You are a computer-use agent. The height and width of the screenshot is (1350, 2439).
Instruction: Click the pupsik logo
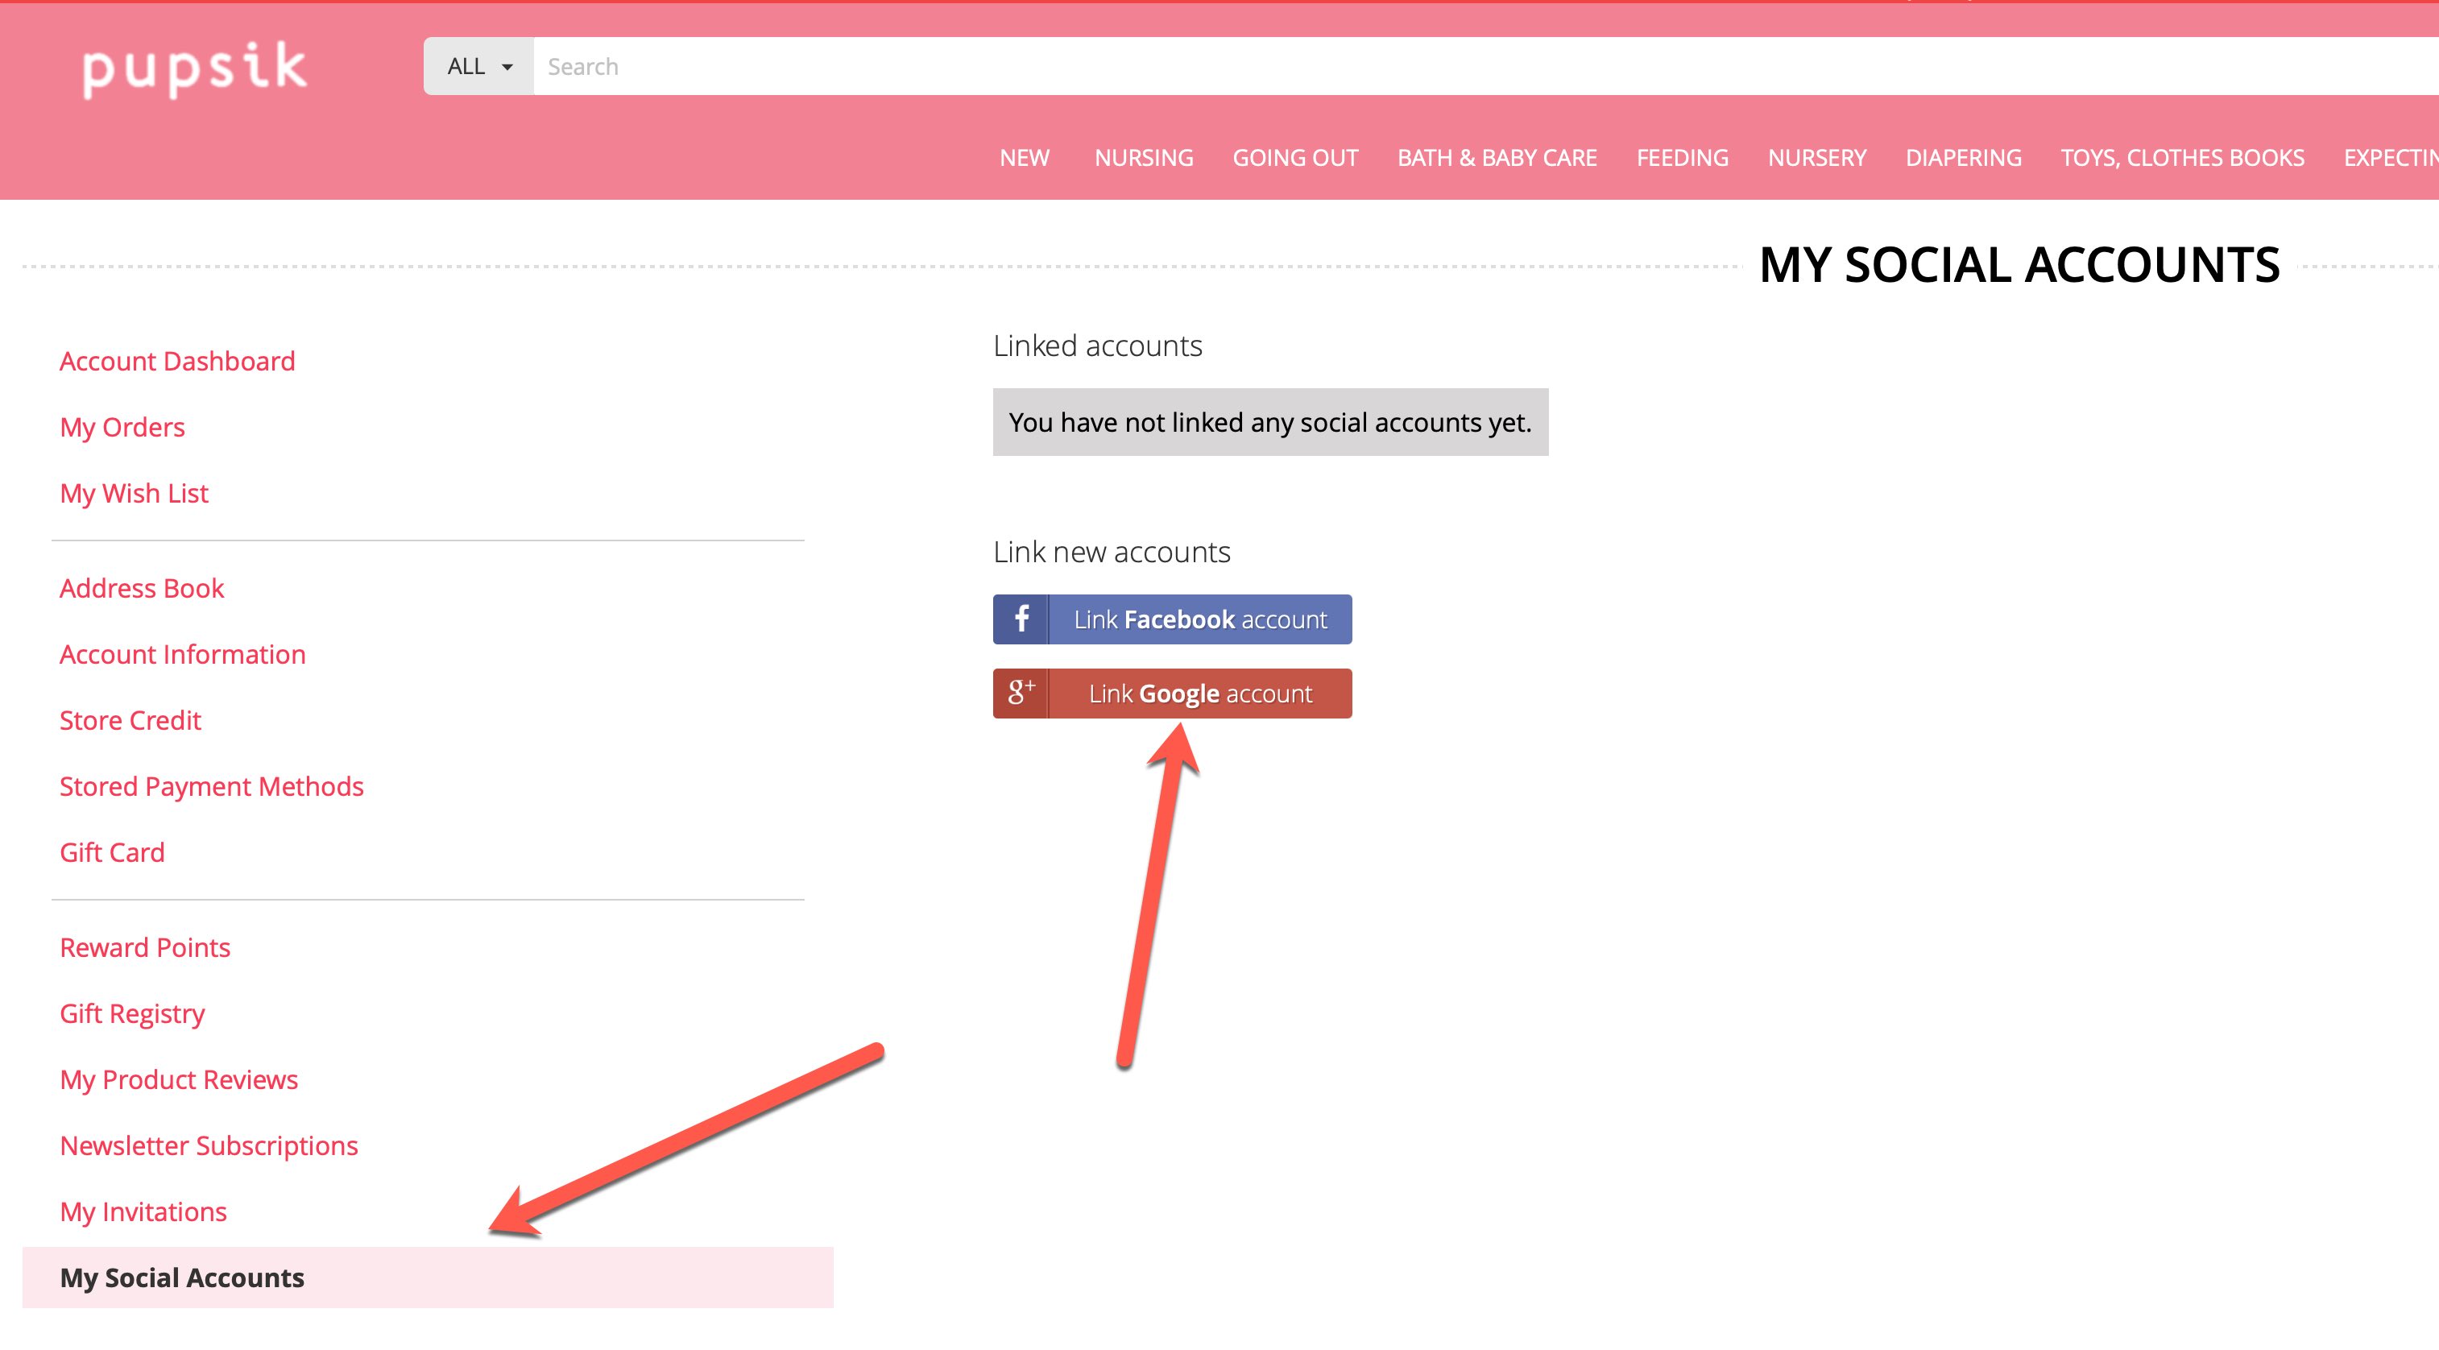(195, 68)
